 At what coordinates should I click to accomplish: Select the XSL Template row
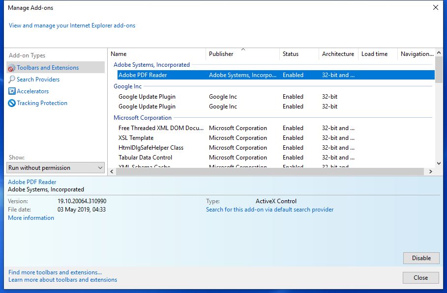click(x=276, y=138)
